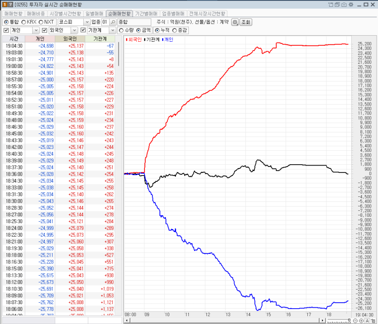Switch to the 매매현황 tab
Image resolution: width=378 pixels, height=324 pixels.
pyautogui.click(x=14, y=14)
